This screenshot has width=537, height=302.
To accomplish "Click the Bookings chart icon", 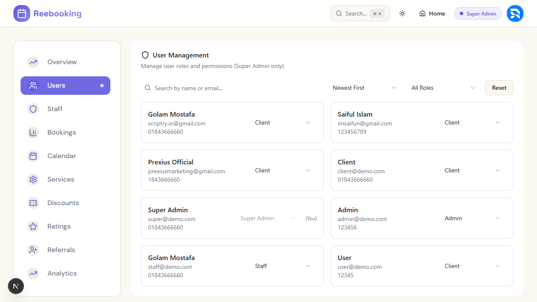I will 33,133.
